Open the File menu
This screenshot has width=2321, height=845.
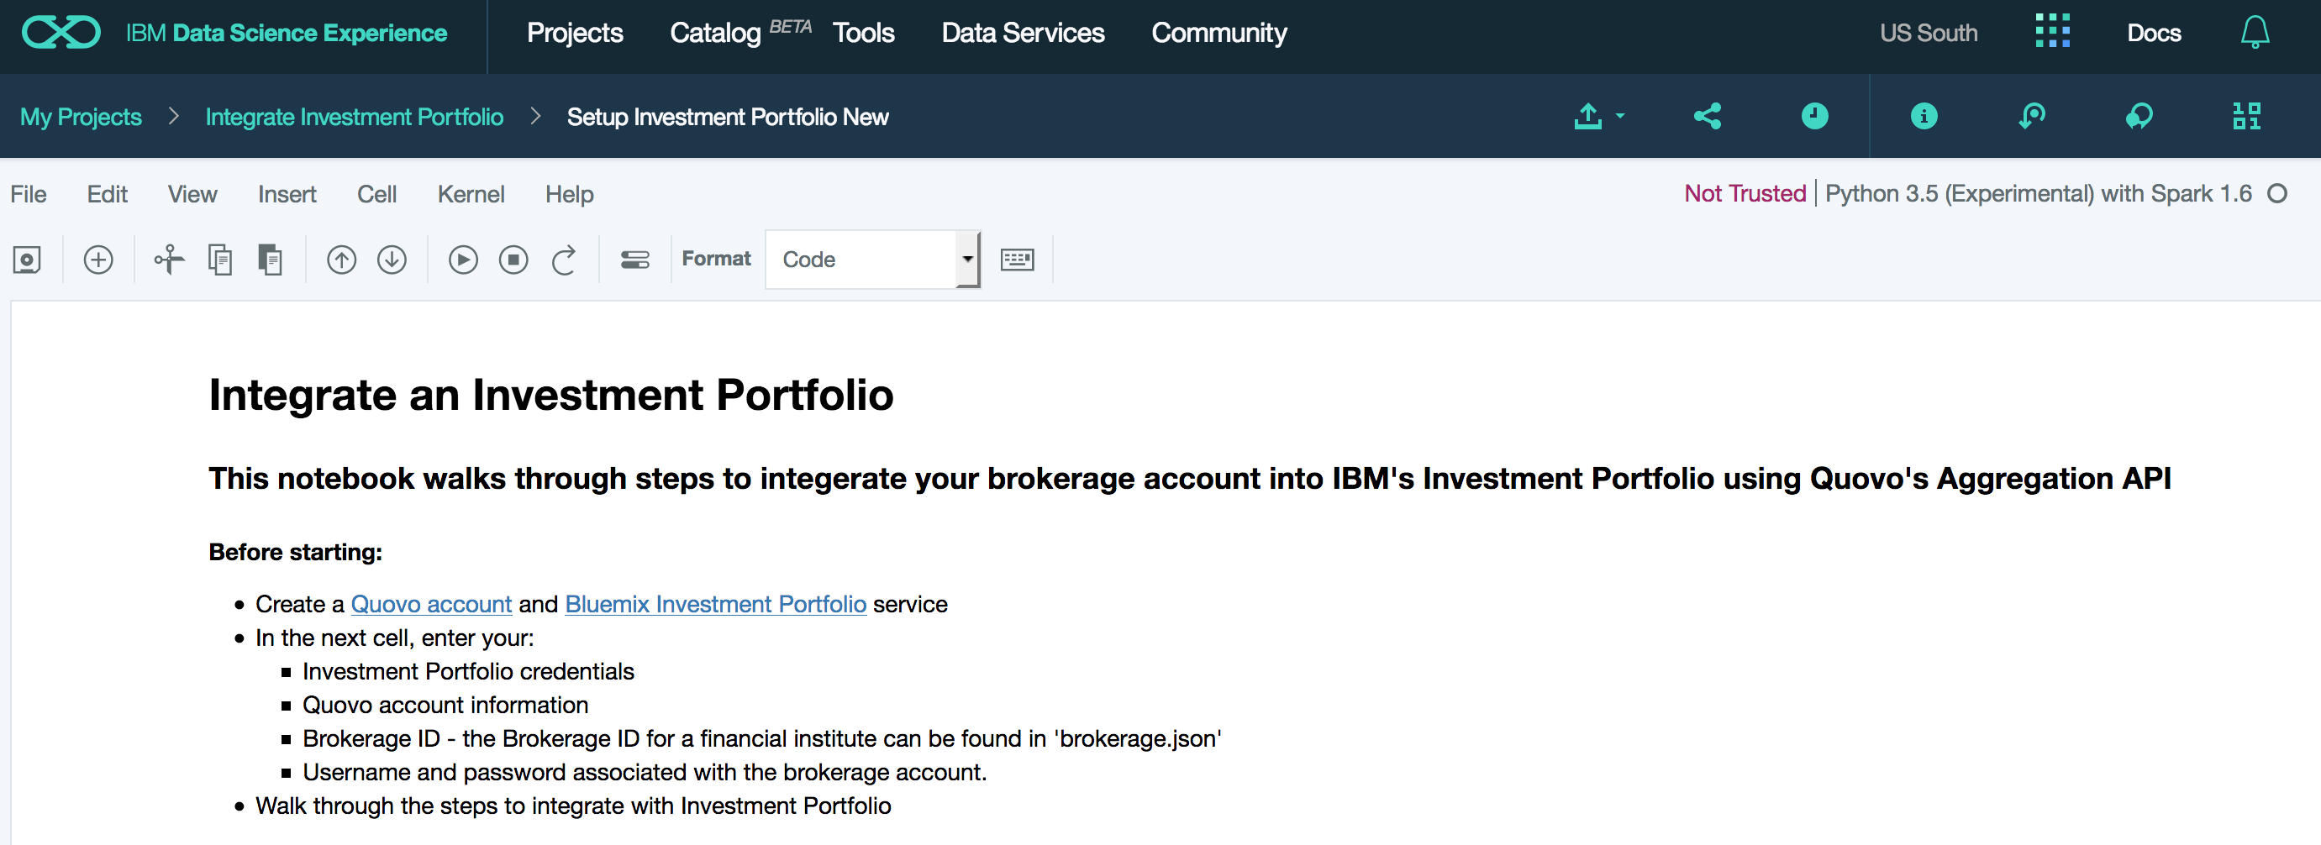pyautogui.click(x=29, y=195)
